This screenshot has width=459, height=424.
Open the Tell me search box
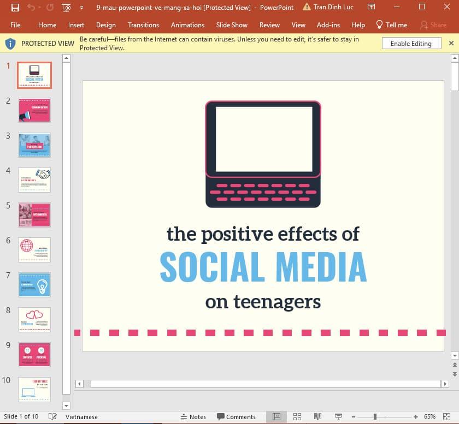click(x=391, y=25)
